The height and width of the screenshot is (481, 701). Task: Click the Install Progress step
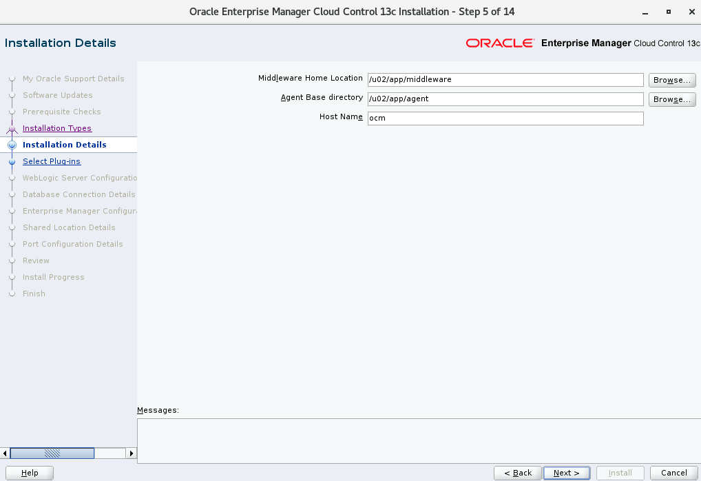(54, 277)
